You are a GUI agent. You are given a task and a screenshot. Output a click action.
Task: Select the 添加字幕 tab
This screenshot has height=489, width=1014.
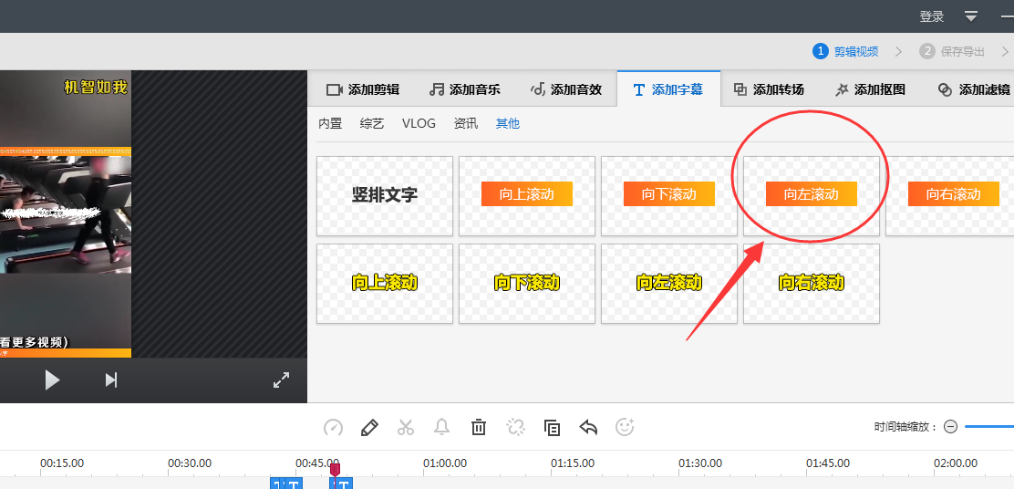click(668, 89)
